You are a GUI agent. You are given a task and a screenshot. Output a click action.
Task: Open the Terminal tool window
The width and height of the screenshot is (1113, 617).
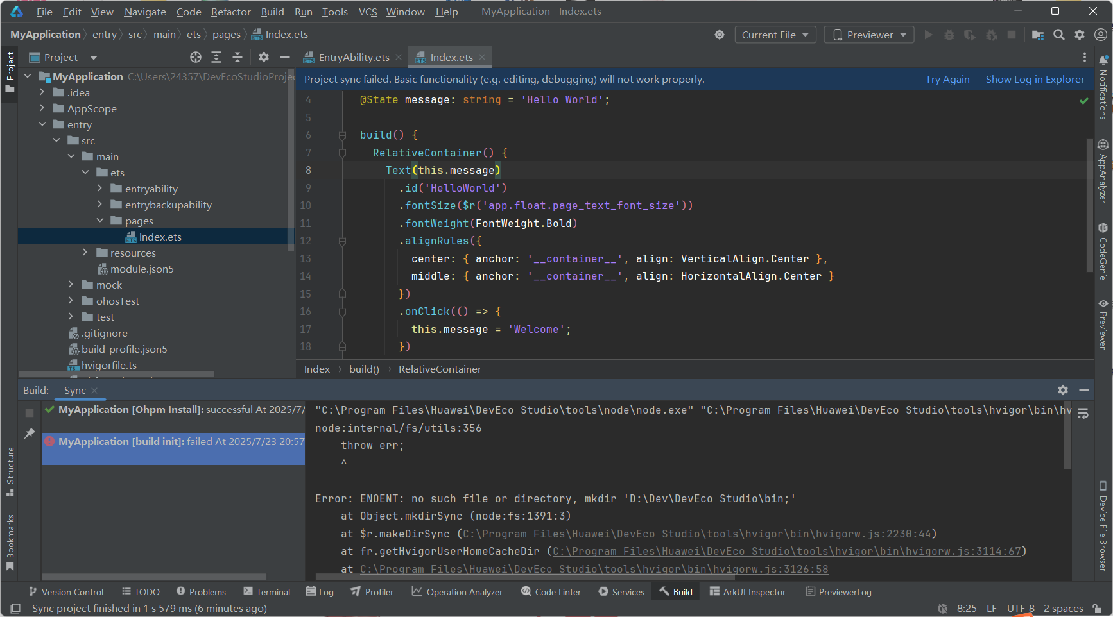pos(267,591)
